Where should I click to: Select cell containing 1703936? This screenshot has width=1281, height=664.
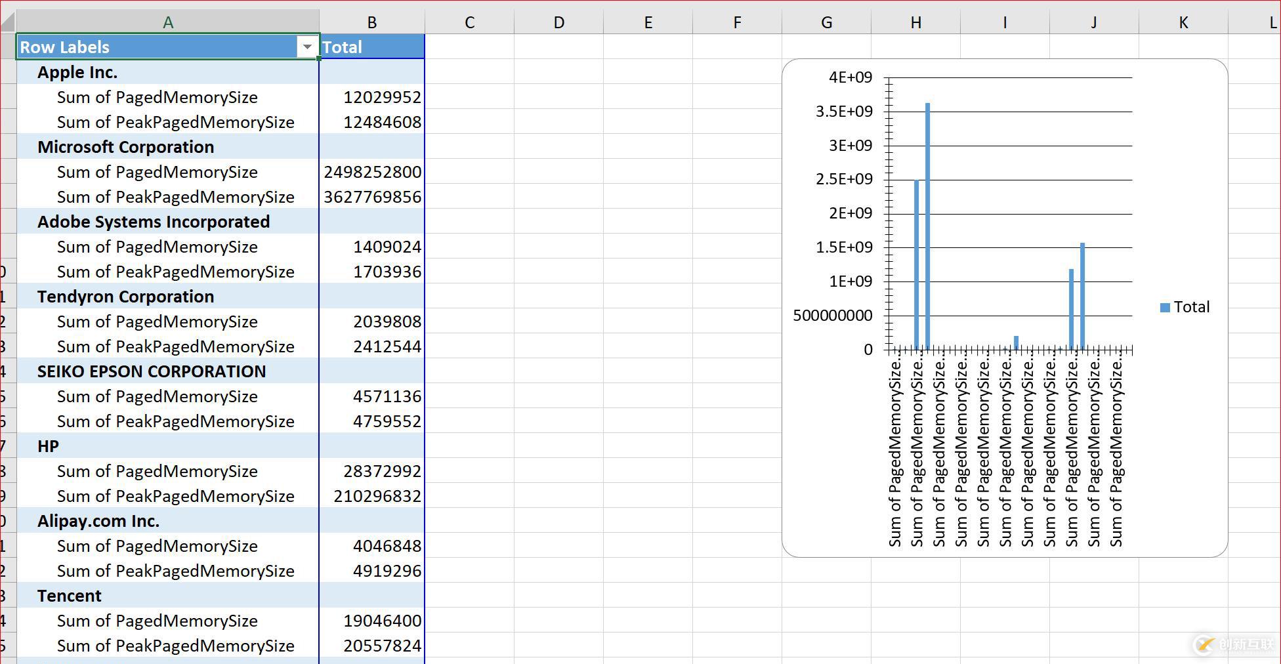tap(372, 272)
